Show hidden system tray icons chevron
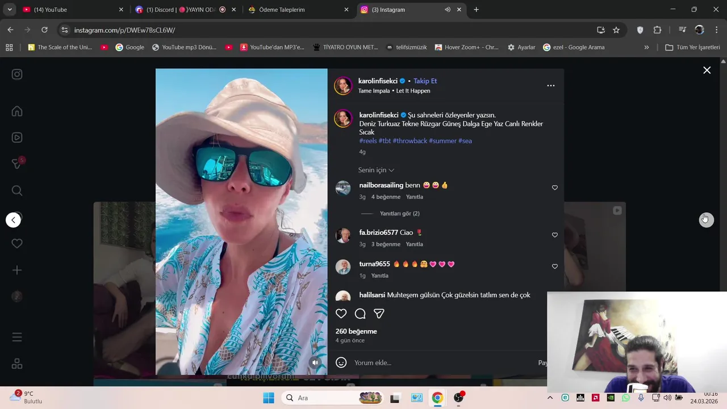 (551, 398)
